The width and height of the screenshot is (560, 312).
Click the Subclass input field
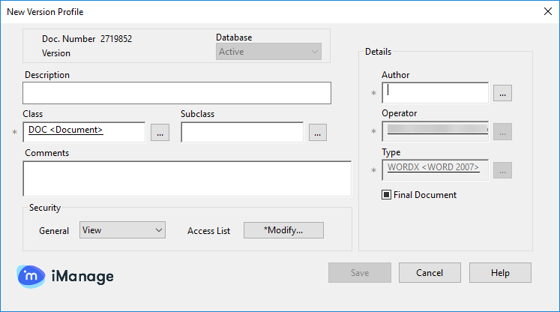pos(241,132)
